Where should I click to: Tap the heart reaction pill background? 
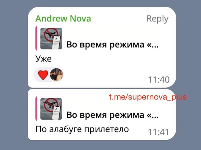pyautogui.click(x=49, y=75)
